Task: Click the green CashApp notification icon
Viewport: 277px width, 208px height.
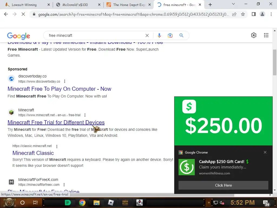Action: tap(187, 167)
